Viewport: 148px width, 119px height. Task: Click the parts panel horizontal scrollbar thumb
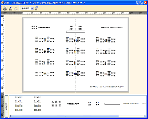(x=65, y=116)
